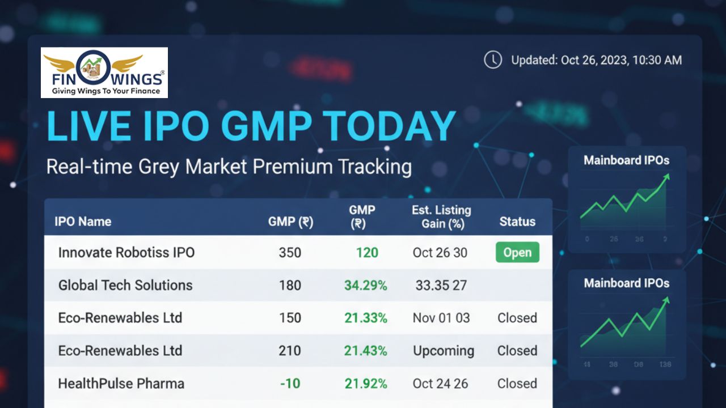Screen dimensions: 726x408
Task: Click Upcoming in the listing gain column
Action: click(x=443, y=351)
